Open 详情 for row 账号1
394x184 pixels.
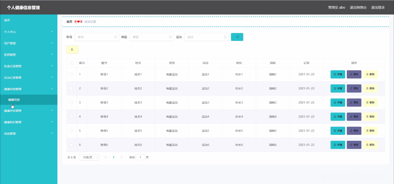338,74
